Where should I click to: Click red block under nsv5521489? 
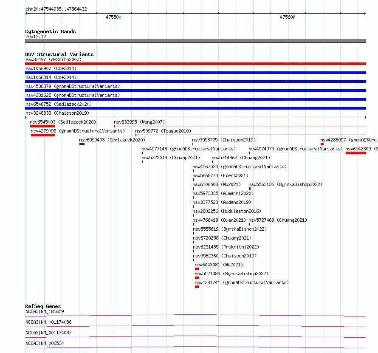[x=197, y=278]
